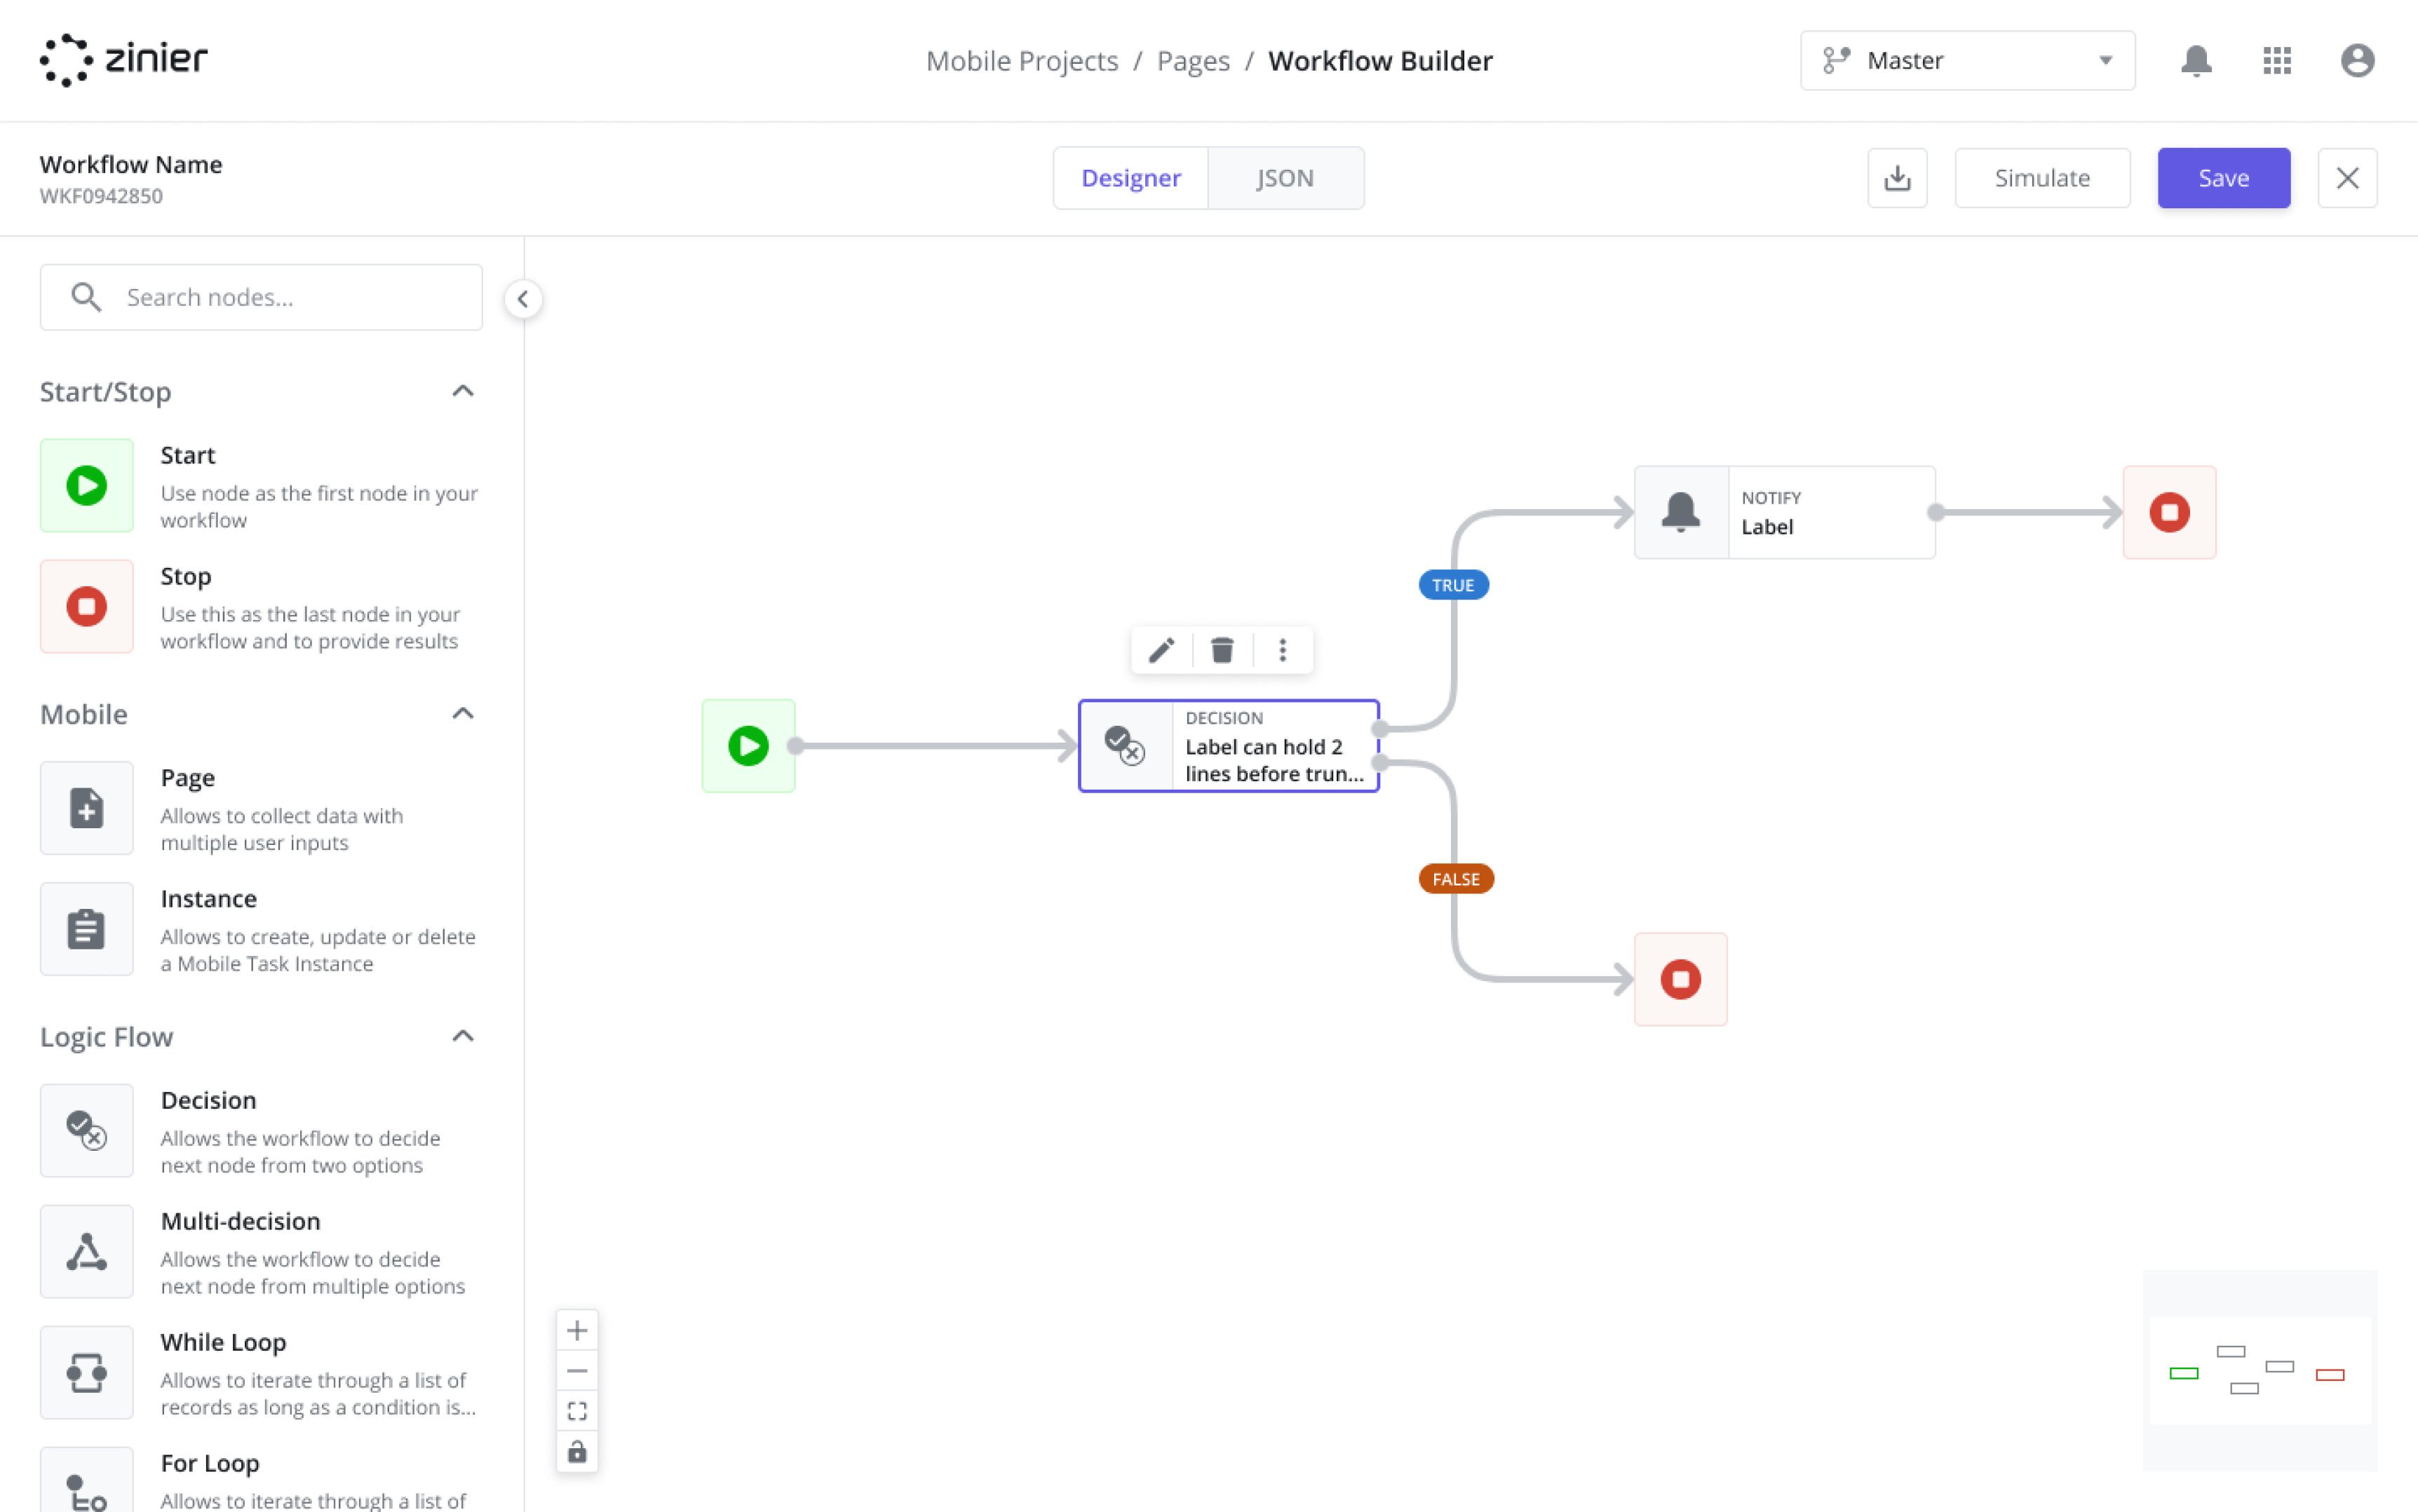Click the While Loop node icon
2418x1512 pixels.
click(86, 1372)
